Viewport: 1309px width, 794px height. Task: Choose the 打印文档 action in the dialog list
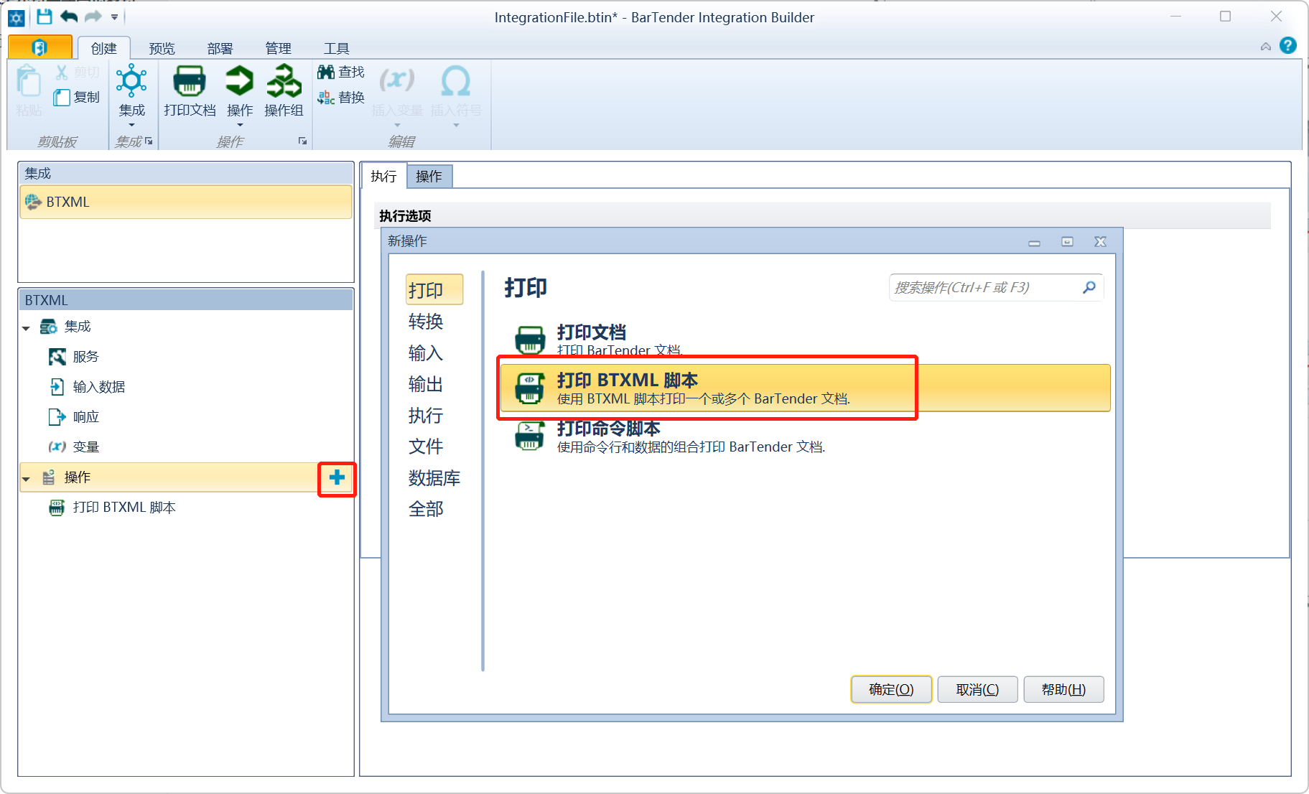(x=805, y=340)
